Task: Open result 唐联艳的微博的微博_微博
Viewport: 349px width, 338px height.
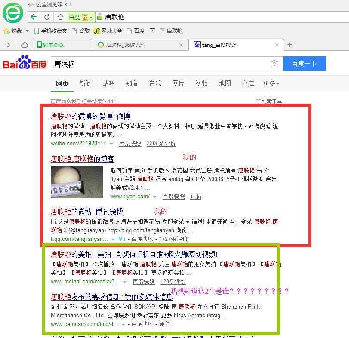Action: (90, 116)
